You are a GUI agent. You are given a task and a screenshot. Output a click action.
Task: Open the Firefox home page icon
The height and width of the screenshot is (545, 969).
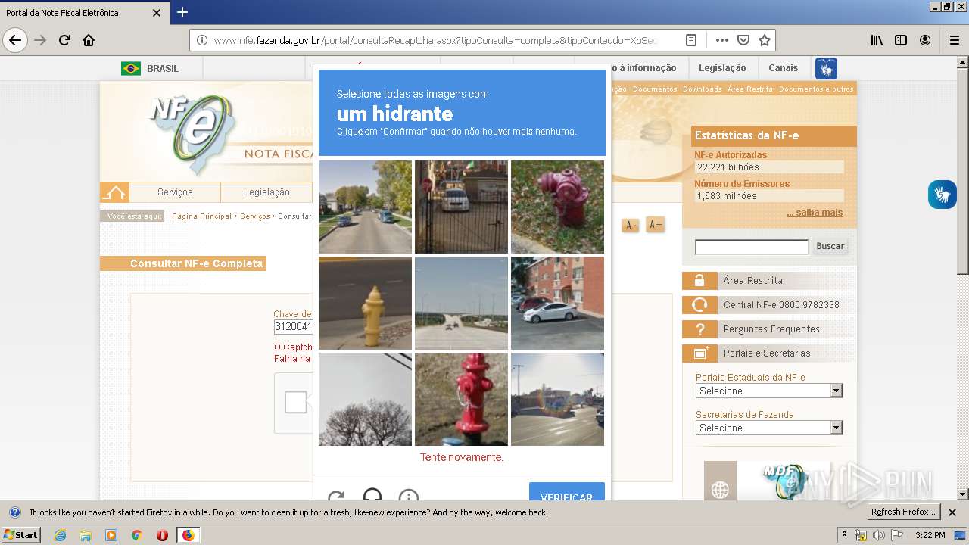pos(89,40)
